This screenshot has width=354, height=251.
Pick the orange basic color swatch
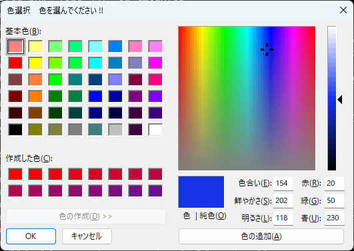tap(35, 97)
